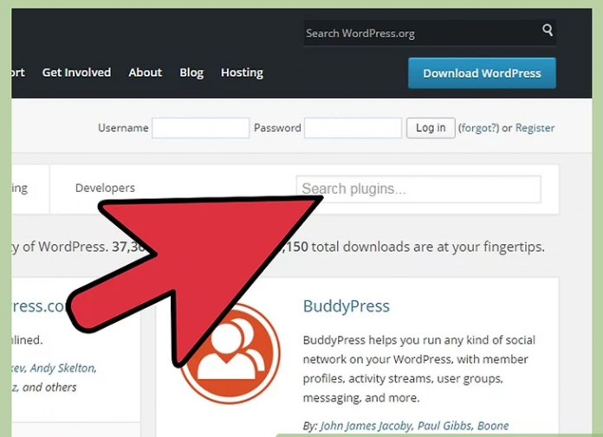Open the BuddyPress plugin title link
This screenshot has width=603, height=437.
pos(346,306)
